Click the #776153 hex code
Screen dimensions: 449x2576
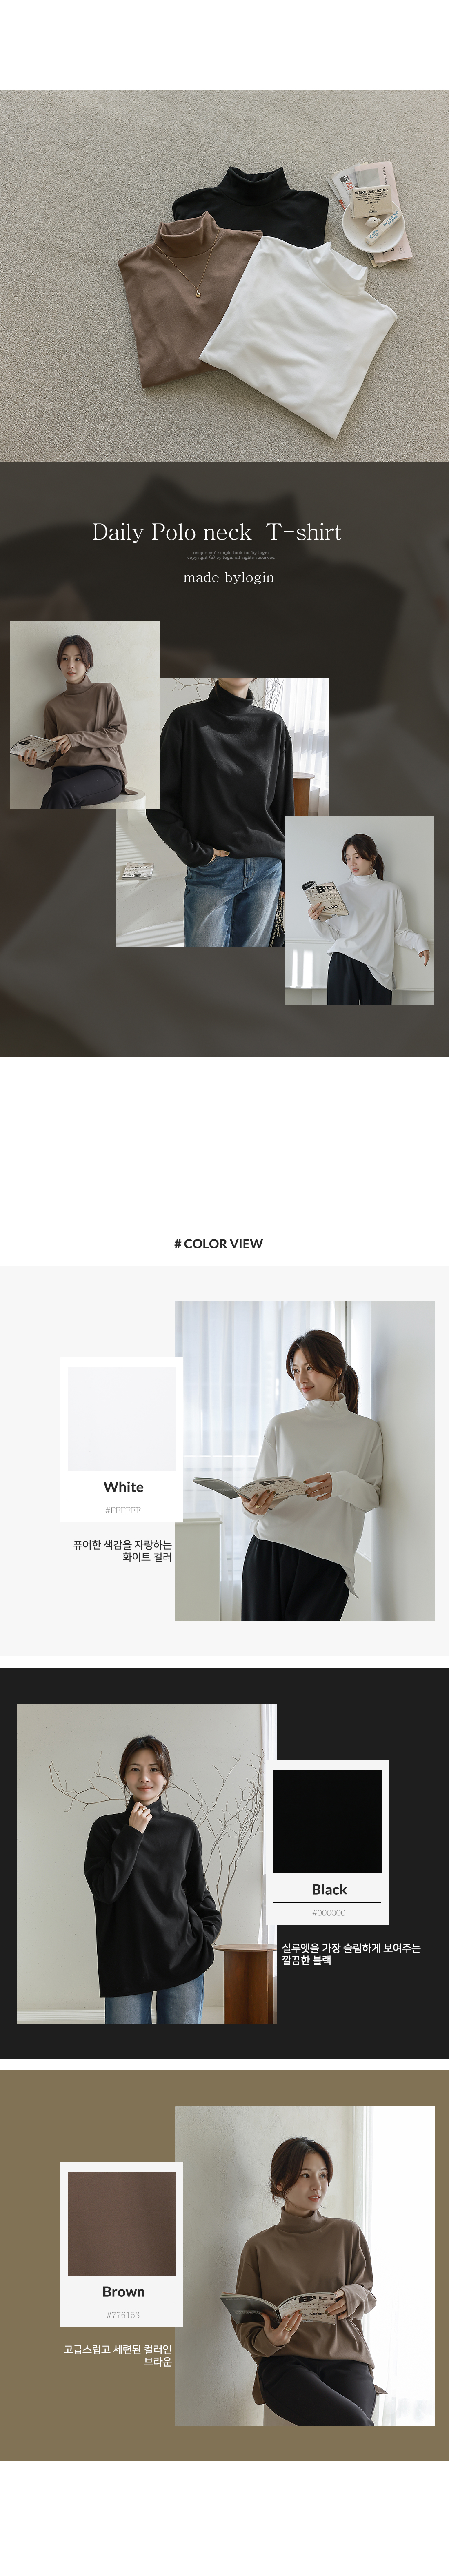pyautogui.click(x=123, y=2314)
